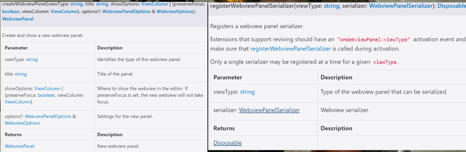Viewport: 466px width, 152px height.
Task: Open underlined 'Disposable' link under Returns
Action: coord(227,143)
